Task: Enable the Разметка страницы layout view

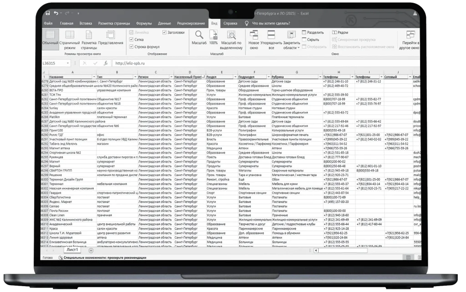Action: [89, 40]
